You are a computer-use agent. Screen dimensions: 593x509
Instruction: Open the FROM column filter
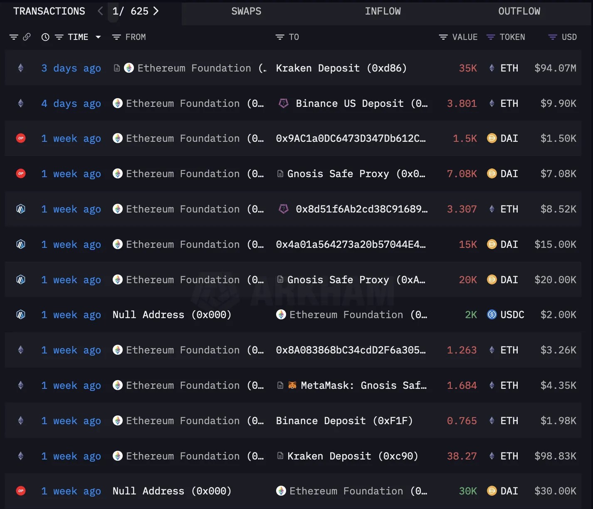[116, 37]
